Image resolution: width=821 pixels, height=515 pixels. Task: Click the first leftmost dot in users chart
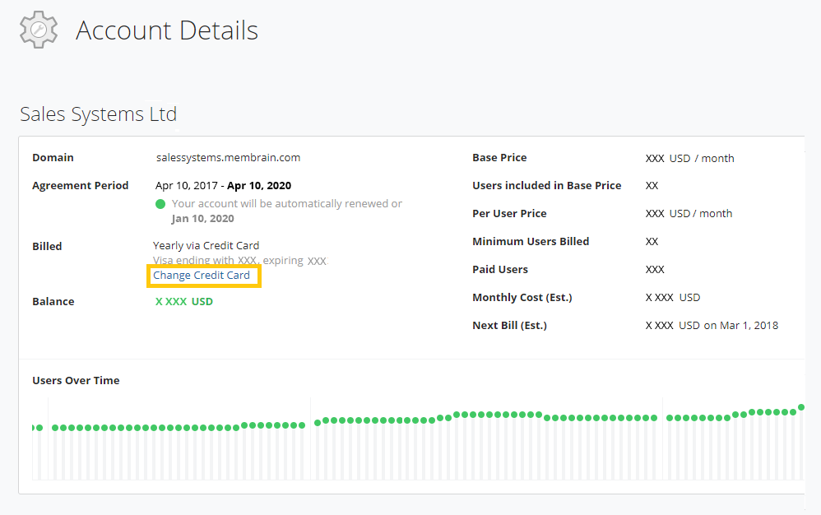point(36,428)
